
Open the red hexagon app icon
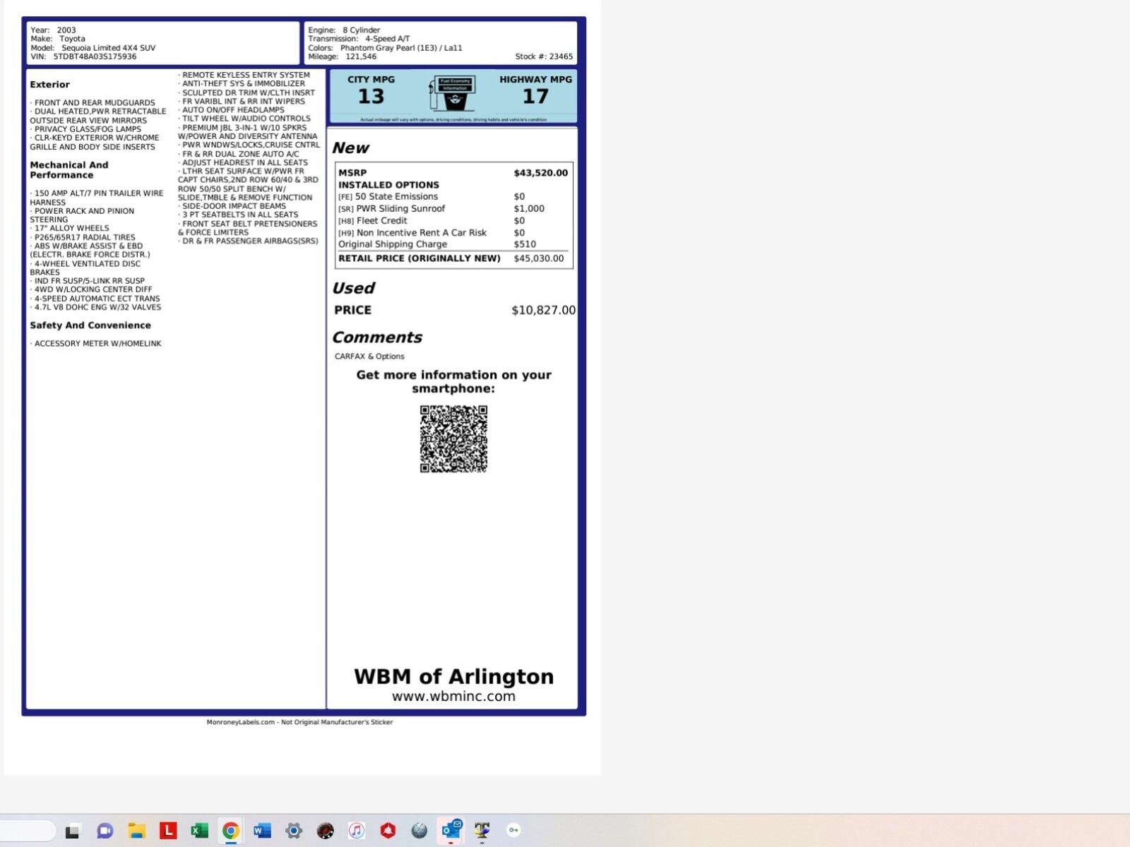[x=388, y=831]
